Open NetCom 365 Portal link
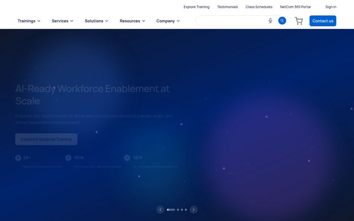Image resolution: width=354 pixels, height=221 pixels. coord(295,7)
